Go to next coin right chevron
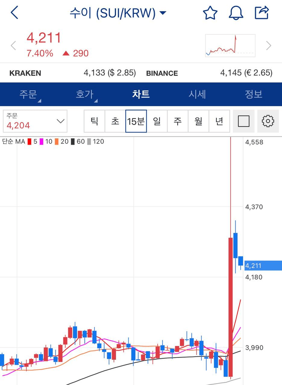The image size is (282, 385). [269, 46]
